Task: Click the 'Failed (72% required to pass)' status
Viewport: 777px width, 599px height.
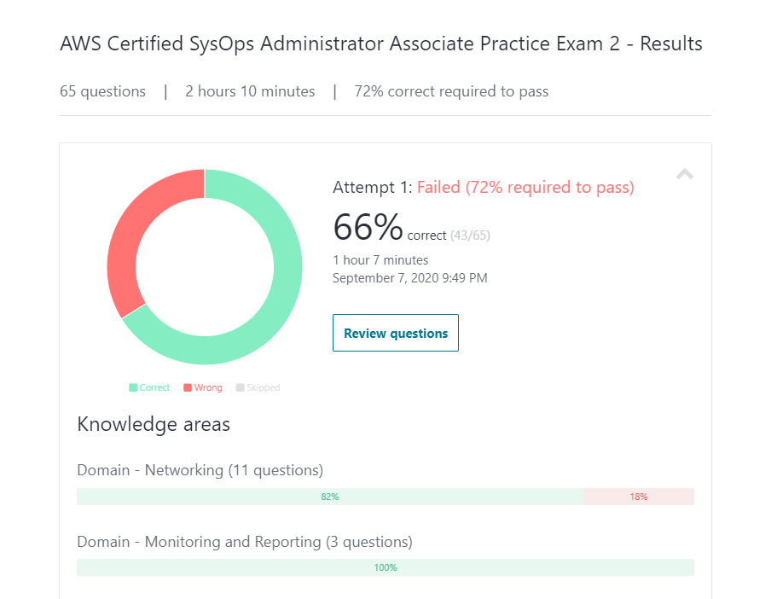Action: click(525, 188)
